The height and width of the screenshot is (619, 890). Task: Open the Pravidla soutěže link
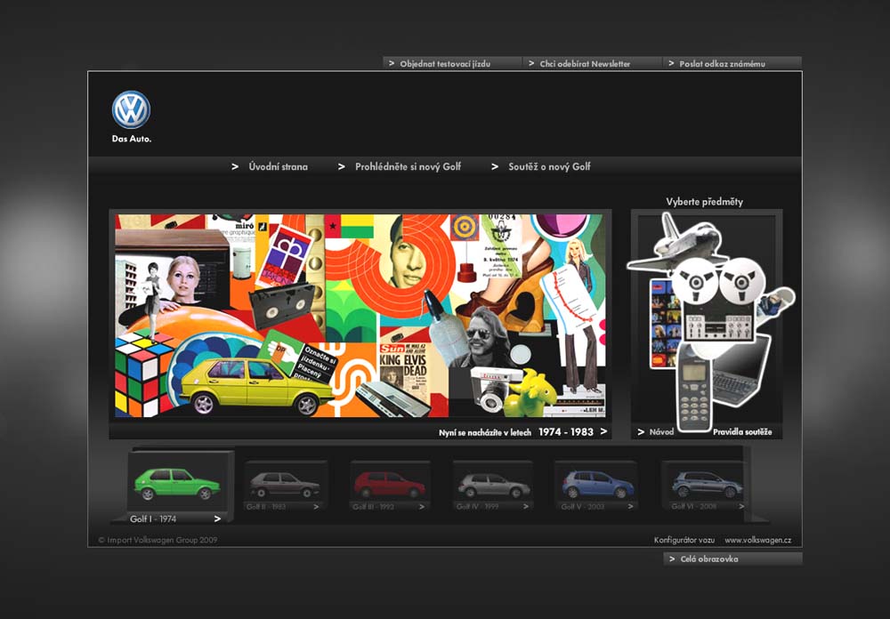click(741, 432)
